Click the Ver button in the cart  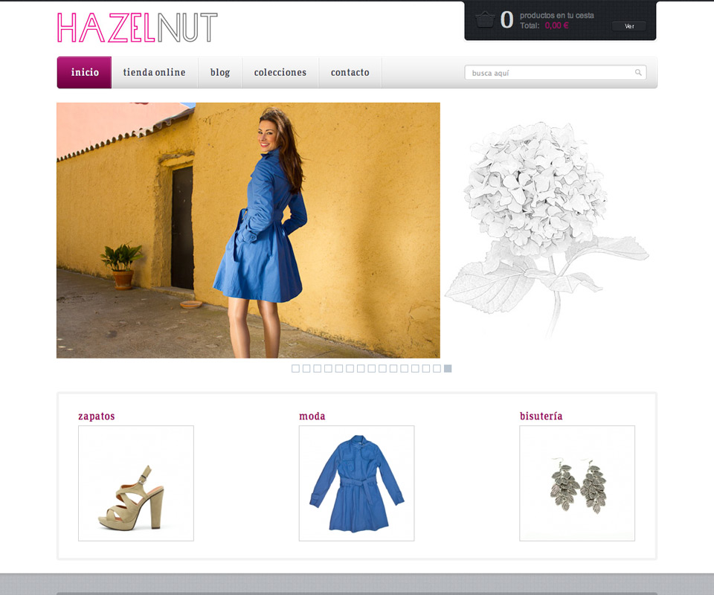pyautogui.click(x=628, y=26)
